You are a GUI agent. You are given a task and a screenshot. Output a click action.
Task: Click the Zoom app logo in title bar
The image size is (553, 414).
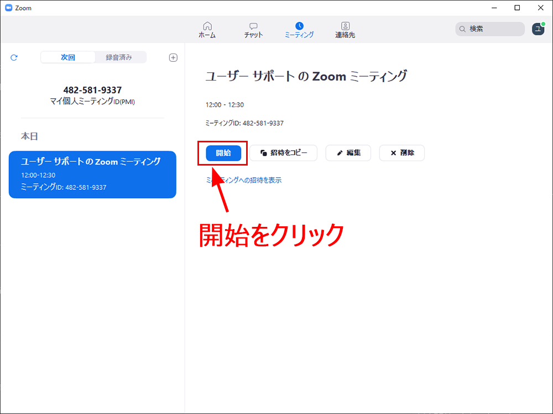coord(8,8)
